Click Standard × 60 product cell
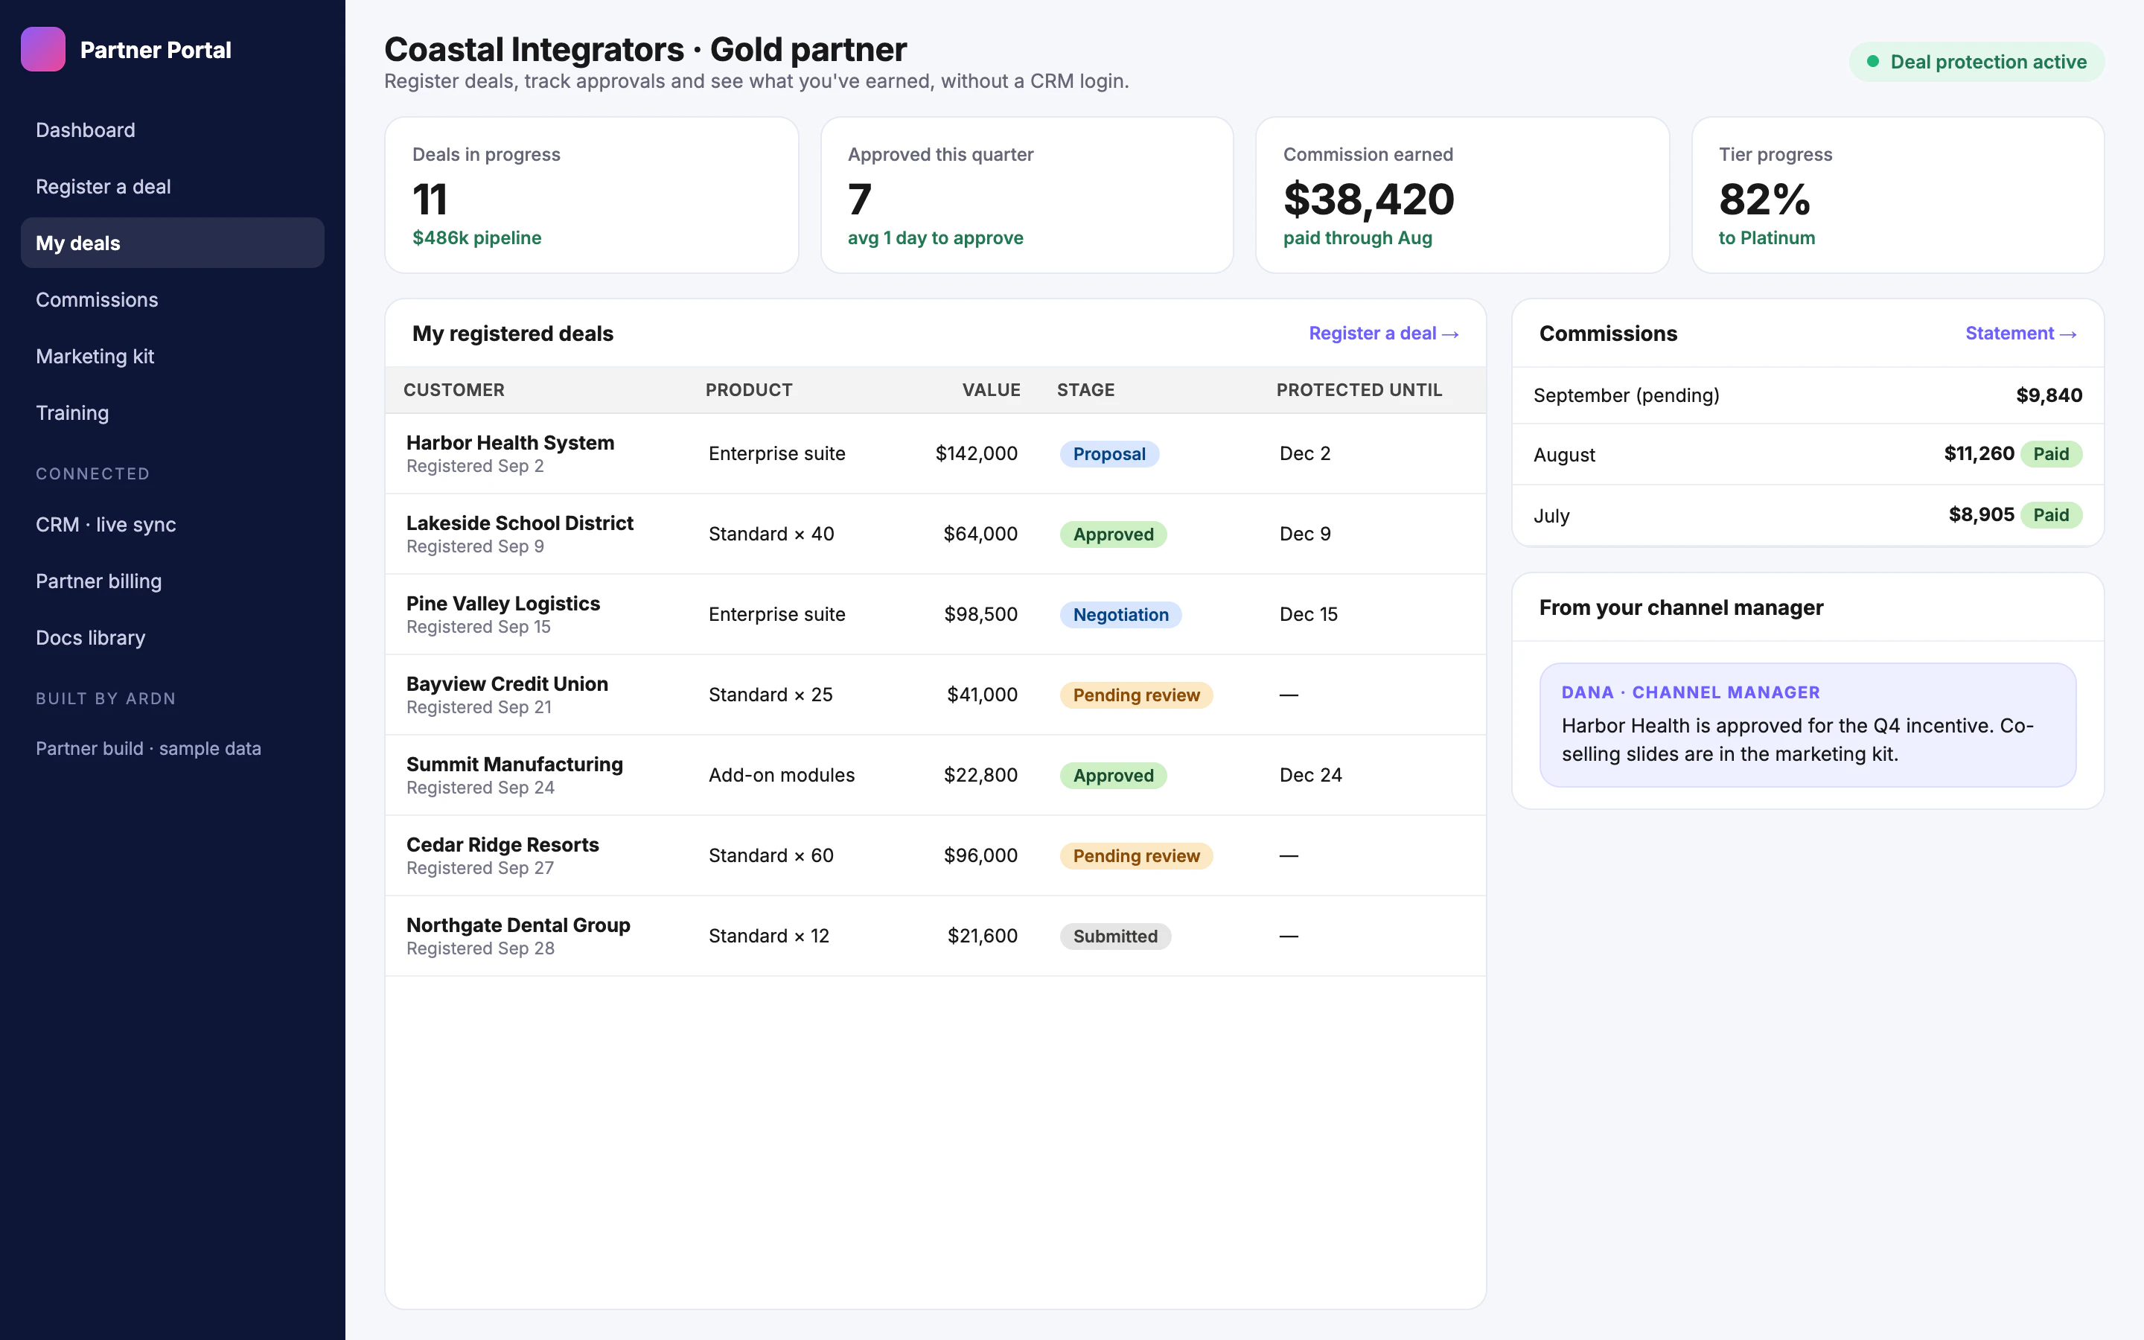The height and width of the screenshot is (1340, 2144). click(x=770, y=855)
